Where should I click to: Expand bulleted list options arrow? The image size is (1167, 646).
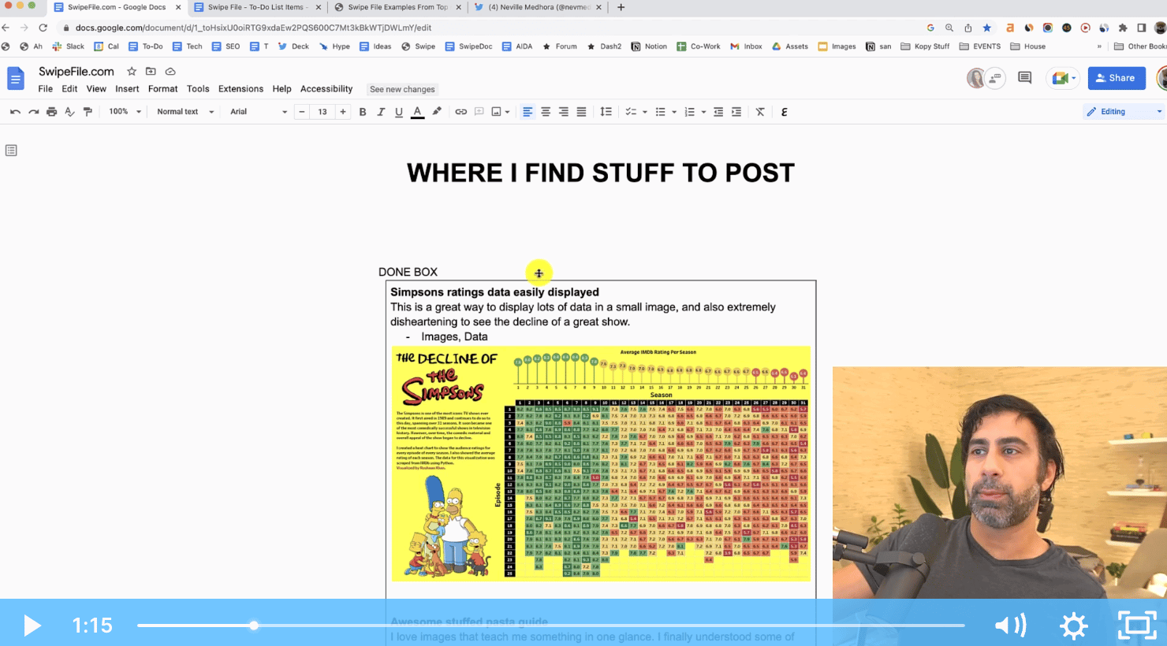pyautogui.click(x=674, y=112)
